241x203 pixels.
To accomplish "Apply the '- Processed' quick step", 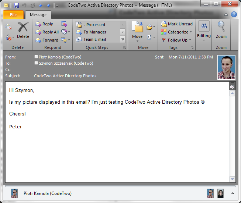I will (x=97, y=25).
